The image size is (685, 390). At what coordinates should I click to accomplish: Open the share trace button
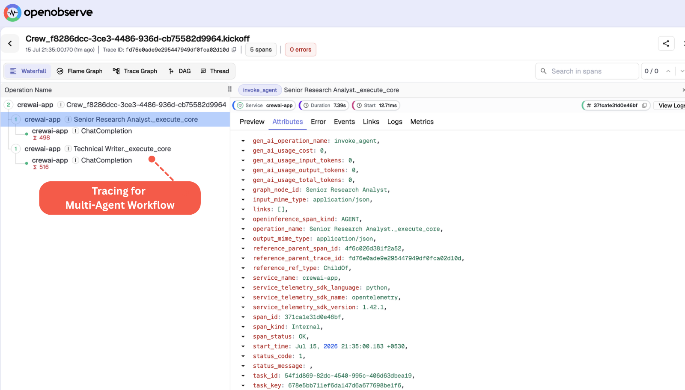(666, 43)
